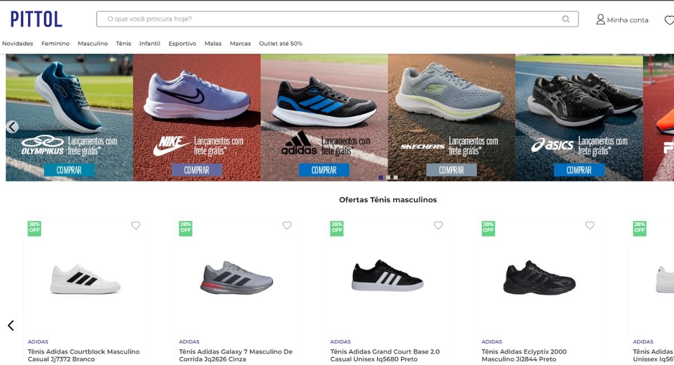Select second banner carousel dot
This screenshot has height=365, width=674.
click(388, 177)
